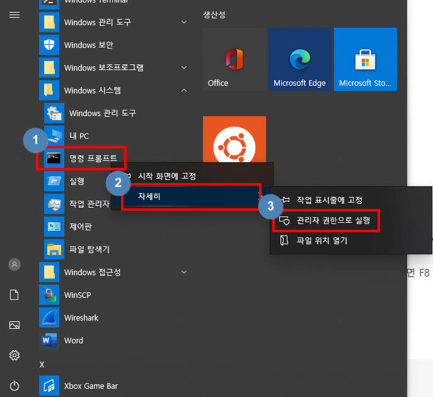Click the 명령 프롬프트 icon
This screenshot has height=397, width=433.
pos(54,158)
